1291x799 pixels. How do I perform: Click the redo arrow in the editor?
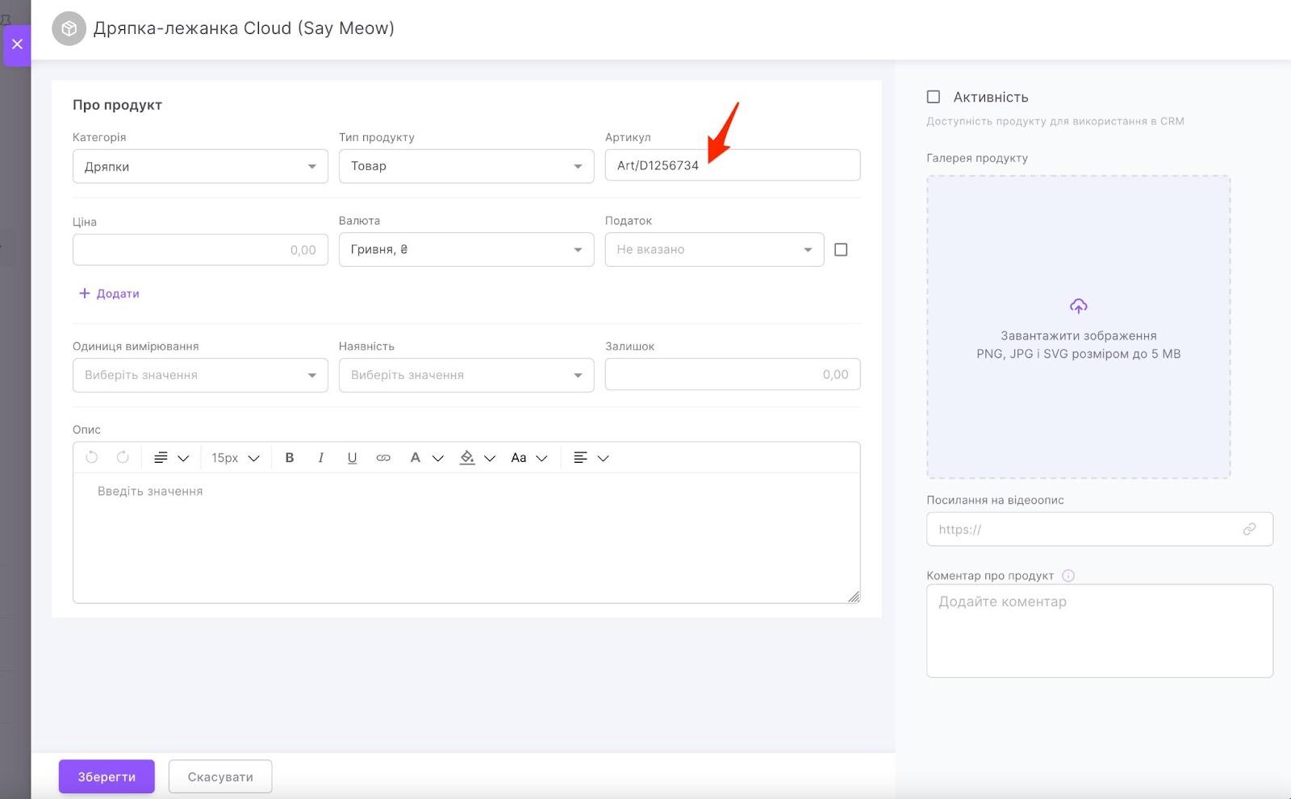tap(123, 457)
